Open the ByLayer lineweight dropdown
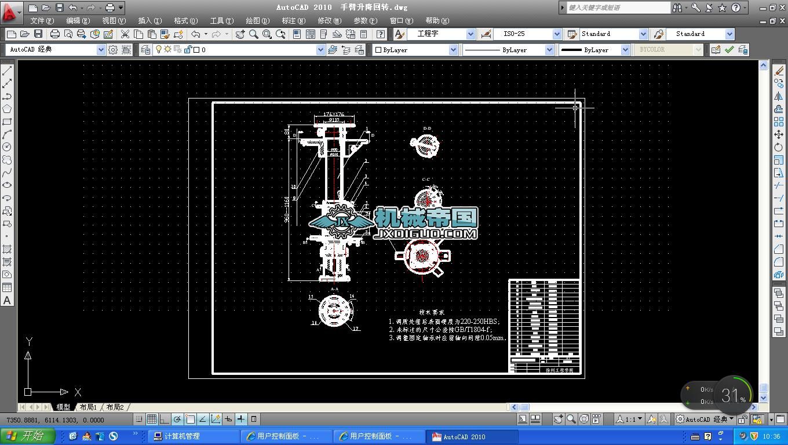 tap(625, 50)
